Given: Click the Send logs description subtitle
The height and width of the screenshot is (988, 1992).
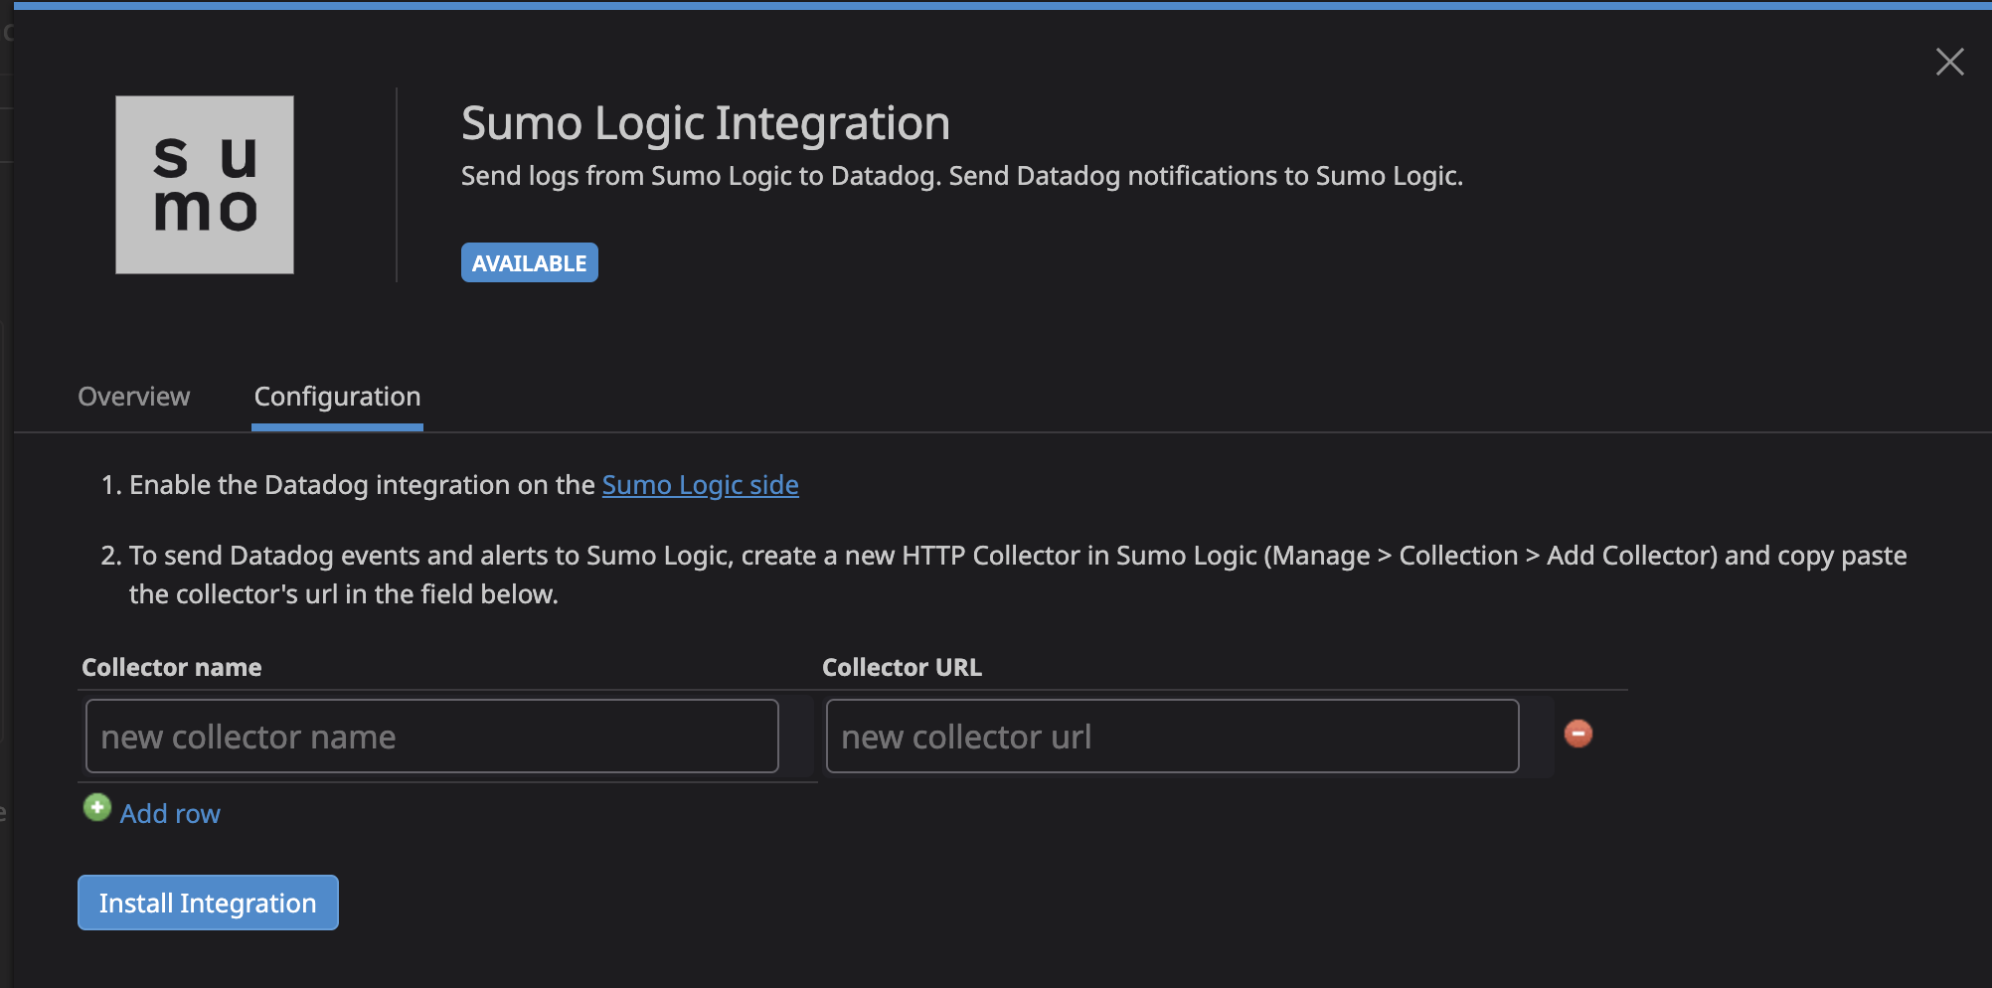Looking at the screenshot, I should 961,176.
